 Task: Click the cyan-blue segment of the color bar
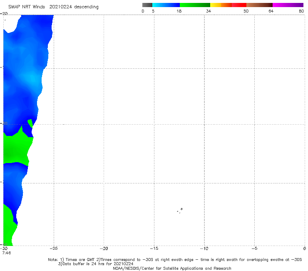point(166,5)
